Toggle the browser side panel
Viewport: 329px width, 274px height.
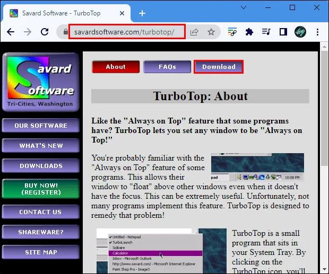point(283,32)
